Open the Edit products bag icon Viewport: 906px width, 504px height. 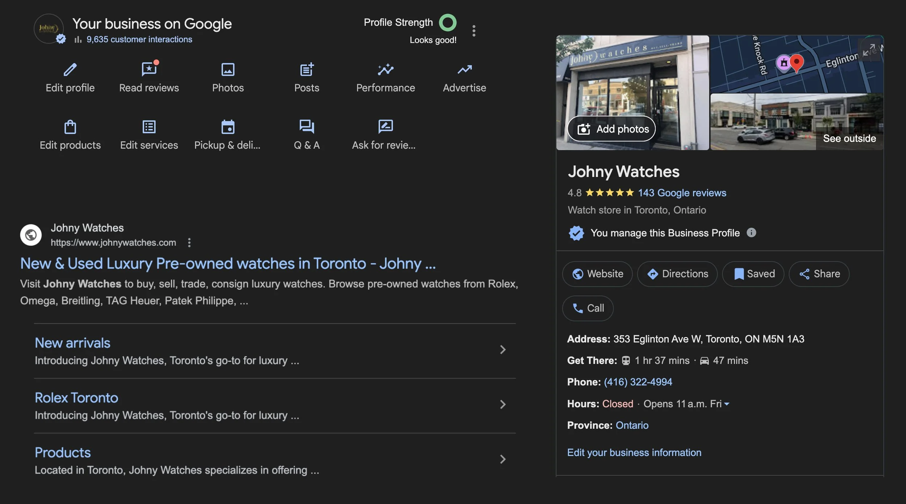coord(70,127)
